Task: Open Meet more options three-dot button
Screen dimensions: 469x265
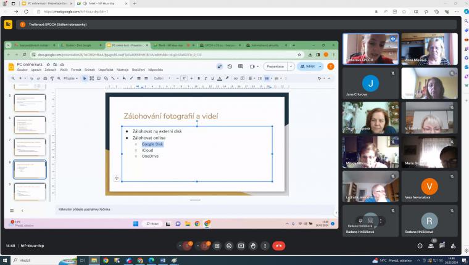Action: 265,246
